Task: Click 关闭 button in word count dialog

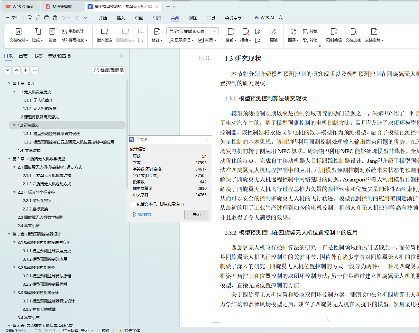Action: click(197, 214)
